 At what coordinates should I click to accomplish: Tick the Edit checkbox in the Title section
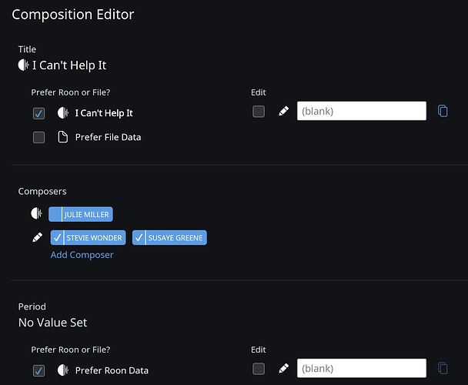[259, 112]
